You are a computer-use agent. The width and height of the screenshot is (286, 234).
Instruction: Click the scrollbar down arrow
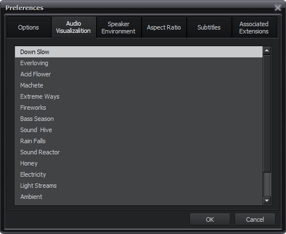coord(266,201)
